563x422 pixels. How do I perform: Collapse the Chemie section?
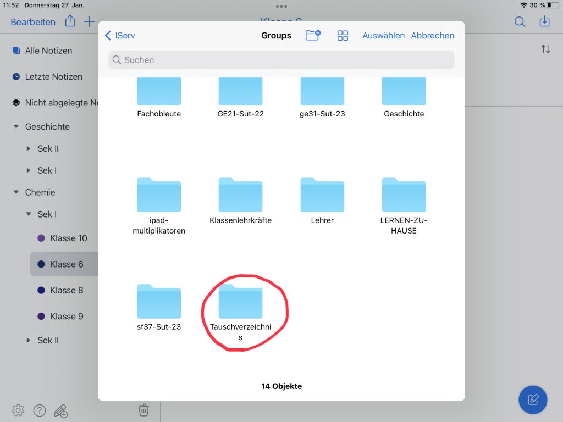click(16, 193)
